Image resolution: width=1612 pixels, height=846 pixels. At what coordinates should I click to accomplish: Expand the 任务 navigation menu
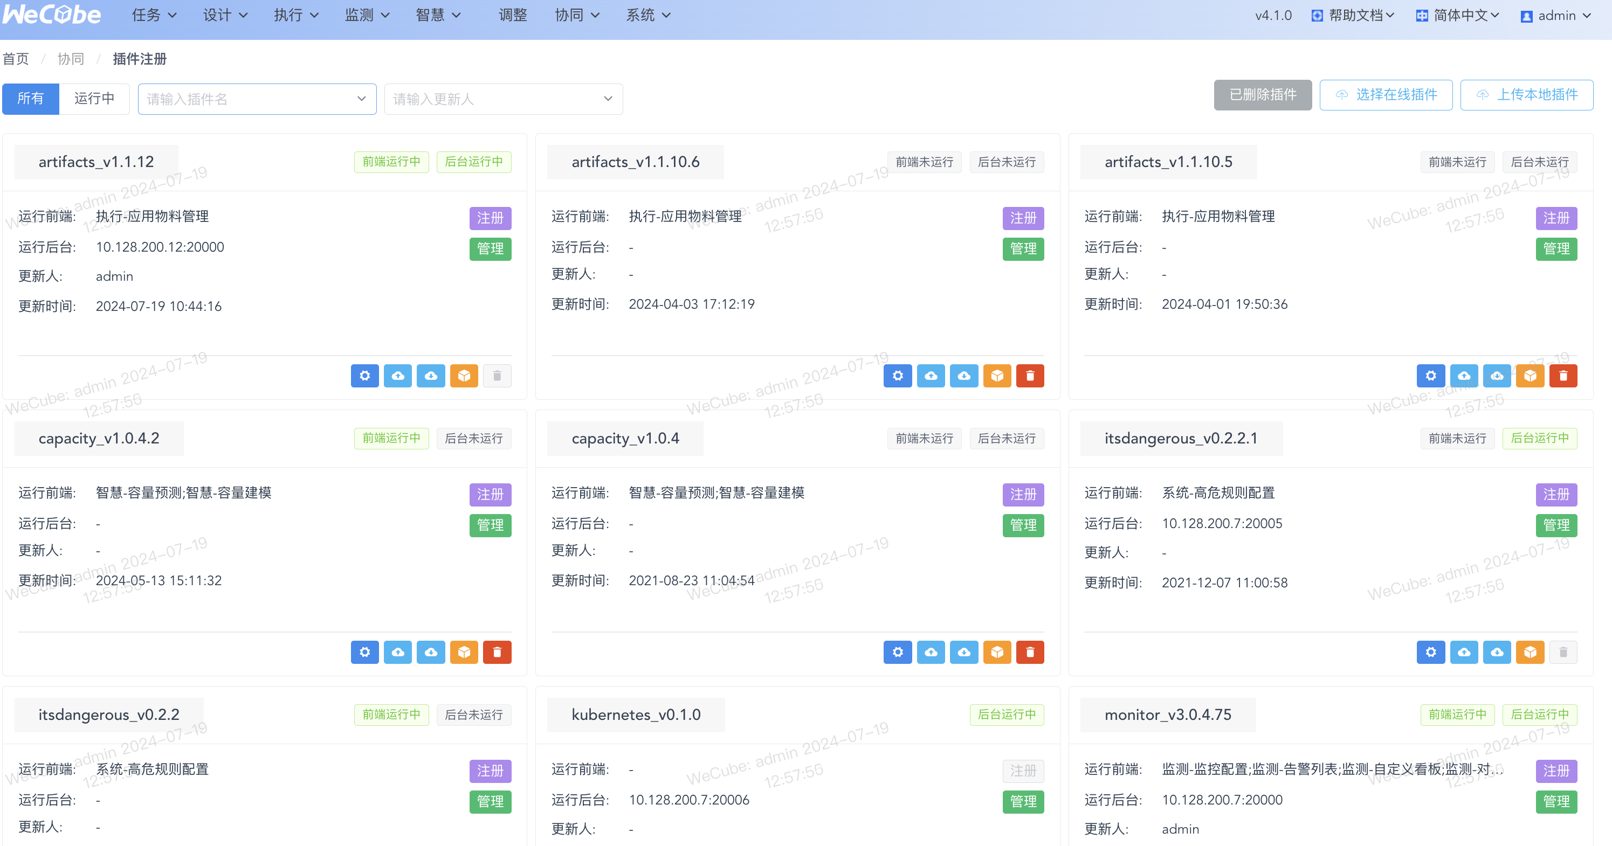click(154, 15)
